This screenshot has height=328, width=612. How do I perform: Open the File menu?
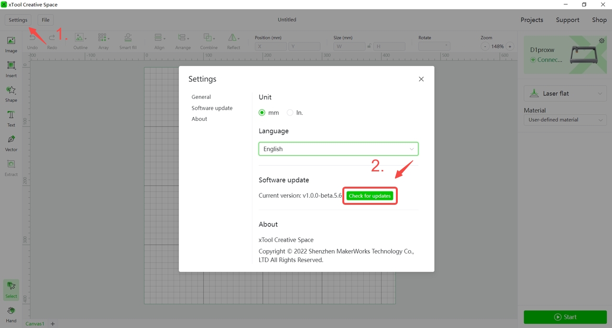pos(45,20)
